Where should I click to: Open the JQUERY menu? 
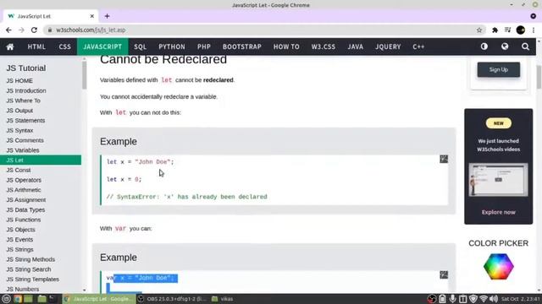coord(388,47)
